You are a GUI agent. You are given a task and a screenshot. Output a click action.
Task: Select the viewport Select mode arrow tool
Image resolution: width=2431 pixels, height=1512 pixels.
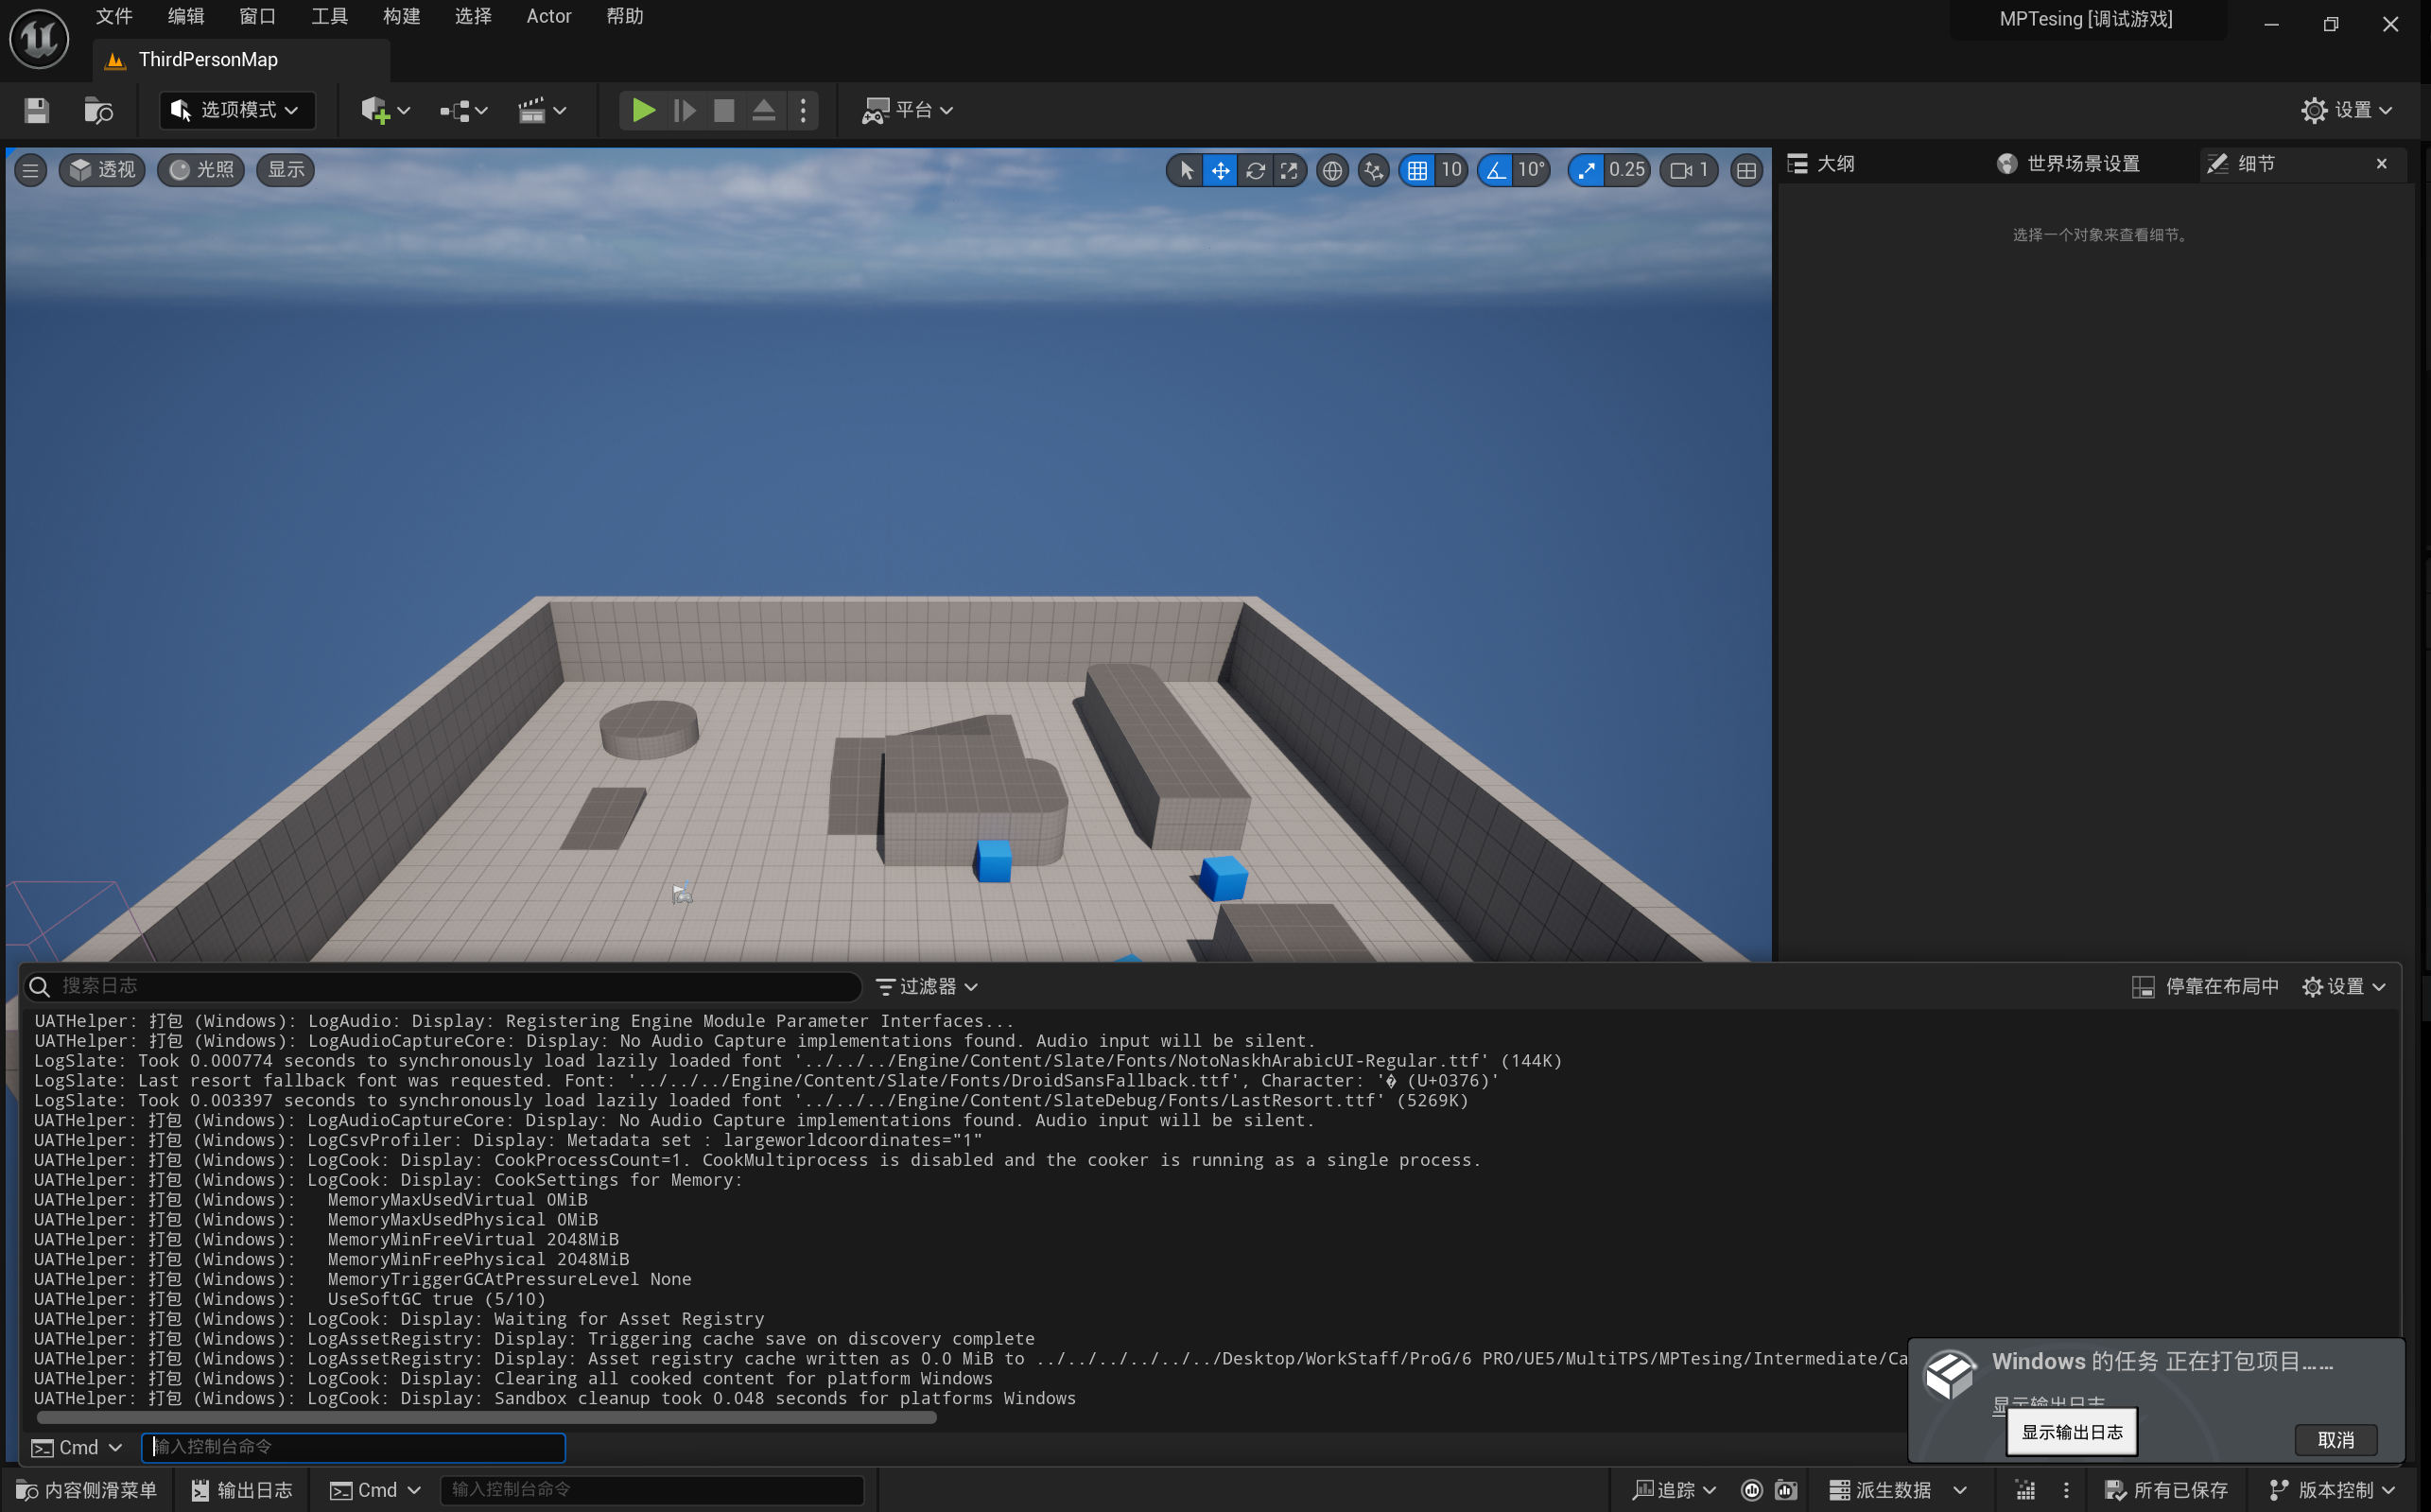(1186, 170)
